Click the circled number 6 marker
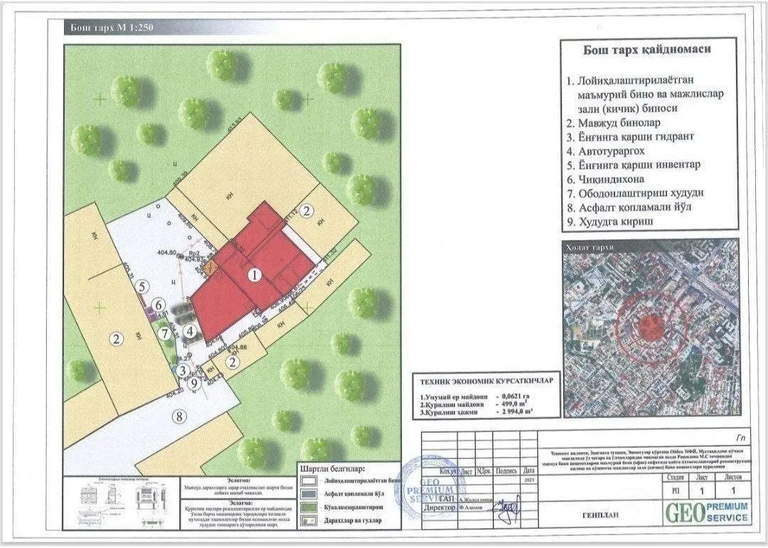768x548 pixels. pyautogui.click(x=158, y=305)
